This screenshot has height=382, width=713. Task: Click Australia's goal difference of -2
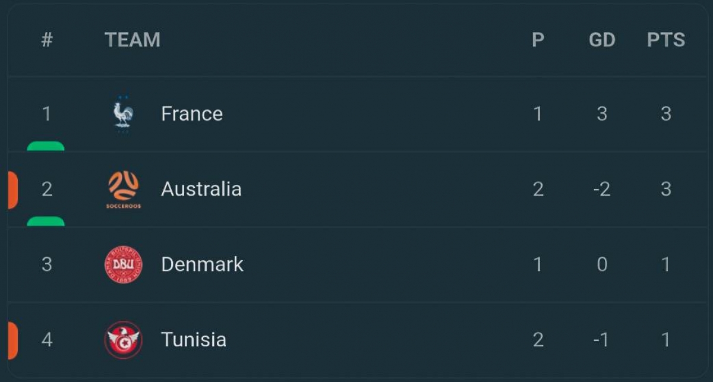602,190
